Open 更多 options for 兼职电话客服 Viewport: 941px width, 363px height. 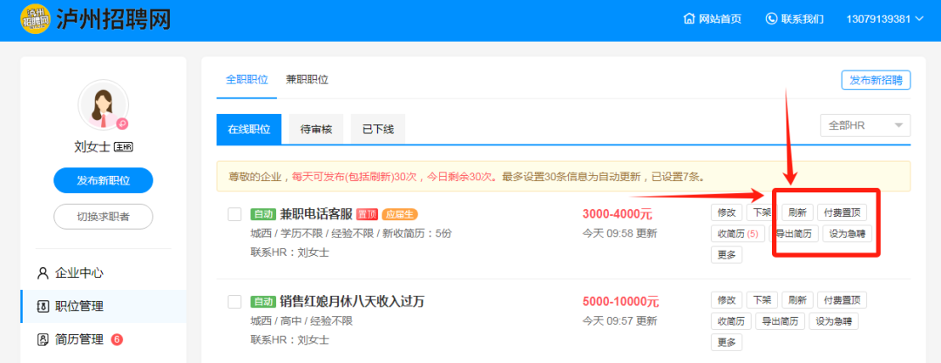pos(726,254)
